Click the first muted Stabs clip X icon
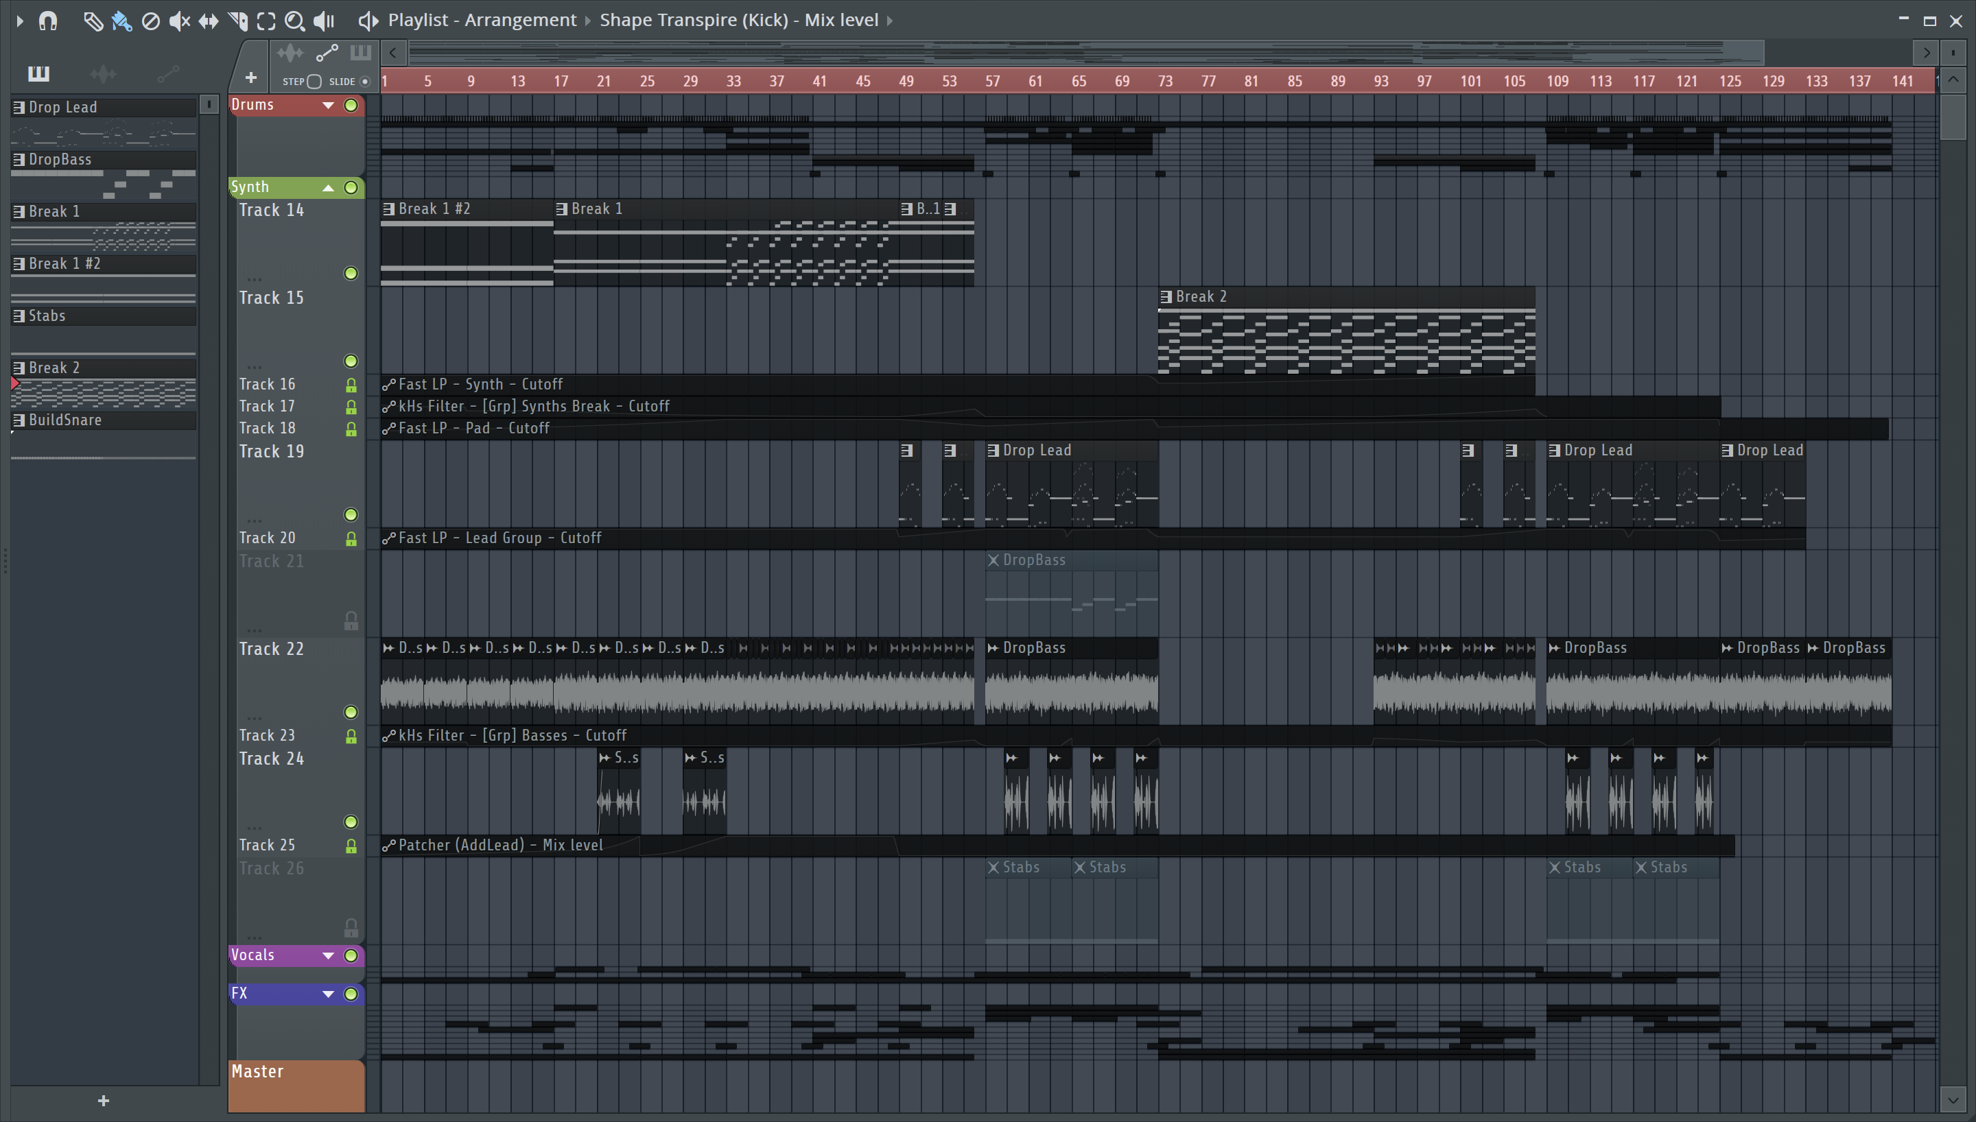Viewport: 1976px width, 1122px height. [993, 868]
